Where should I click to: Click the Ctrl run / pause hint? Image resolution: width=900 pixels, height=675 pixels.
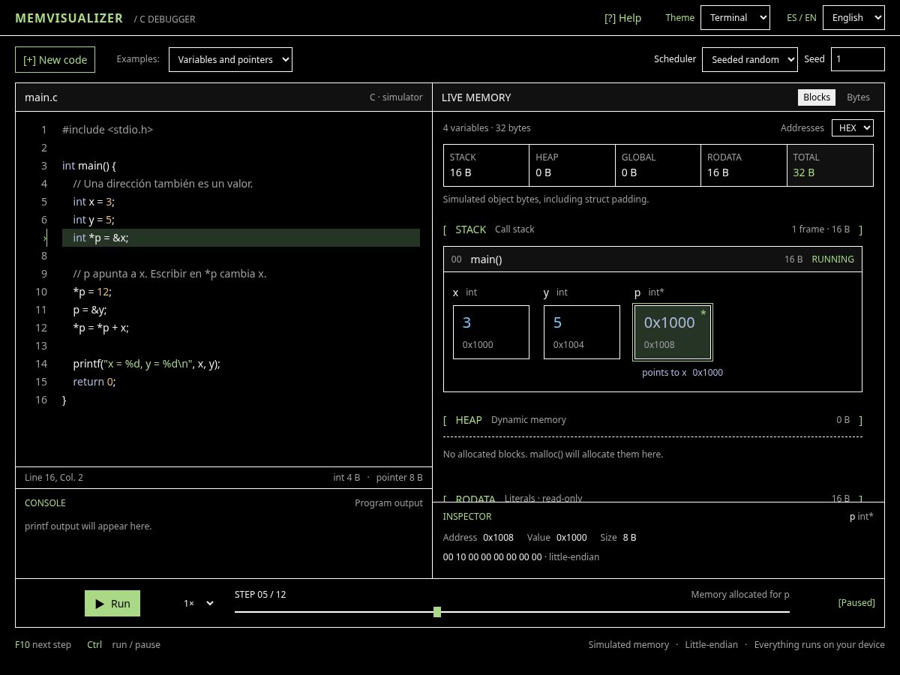124,644
